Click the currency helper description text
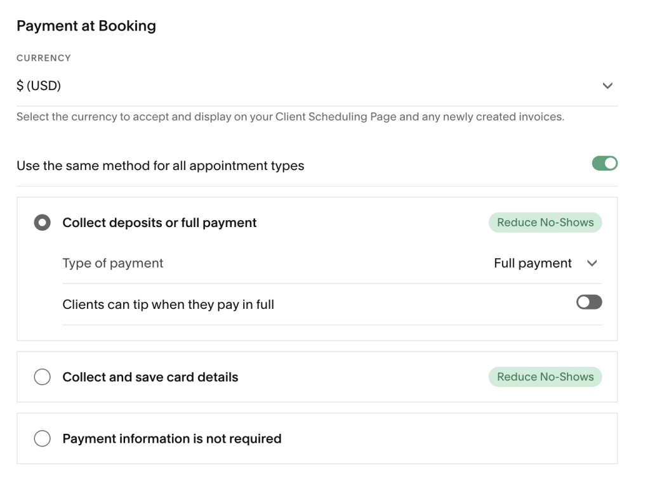Image resolution: width=650 pixels, height=489 pixels. tap(290, 117)
